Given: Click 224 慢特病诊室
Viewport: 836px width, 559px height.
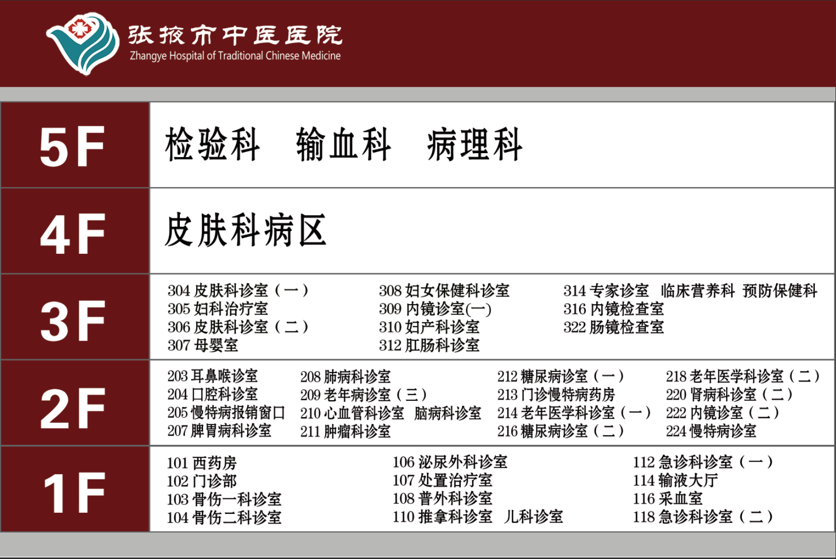Looking at the screenshot, I should pos(711,431).
